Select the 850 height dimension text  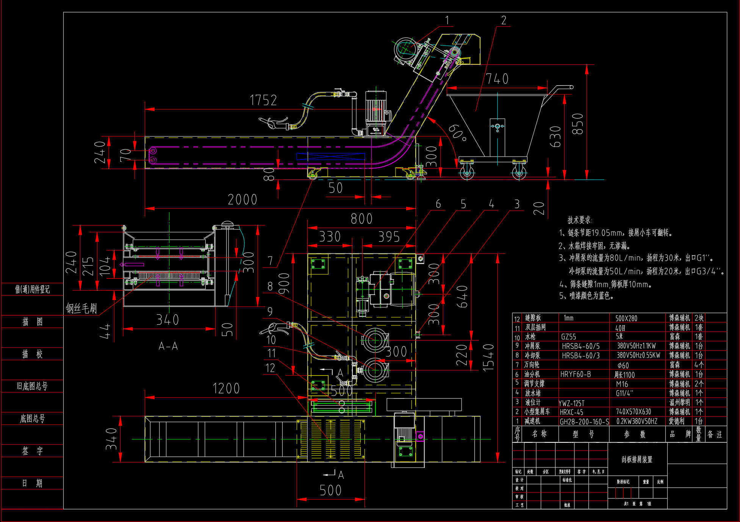click(x=578, y=124)
